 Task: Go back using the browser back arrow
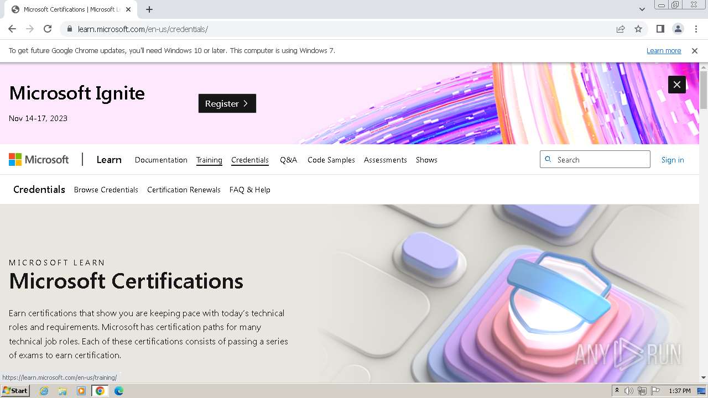coord(12,29)
